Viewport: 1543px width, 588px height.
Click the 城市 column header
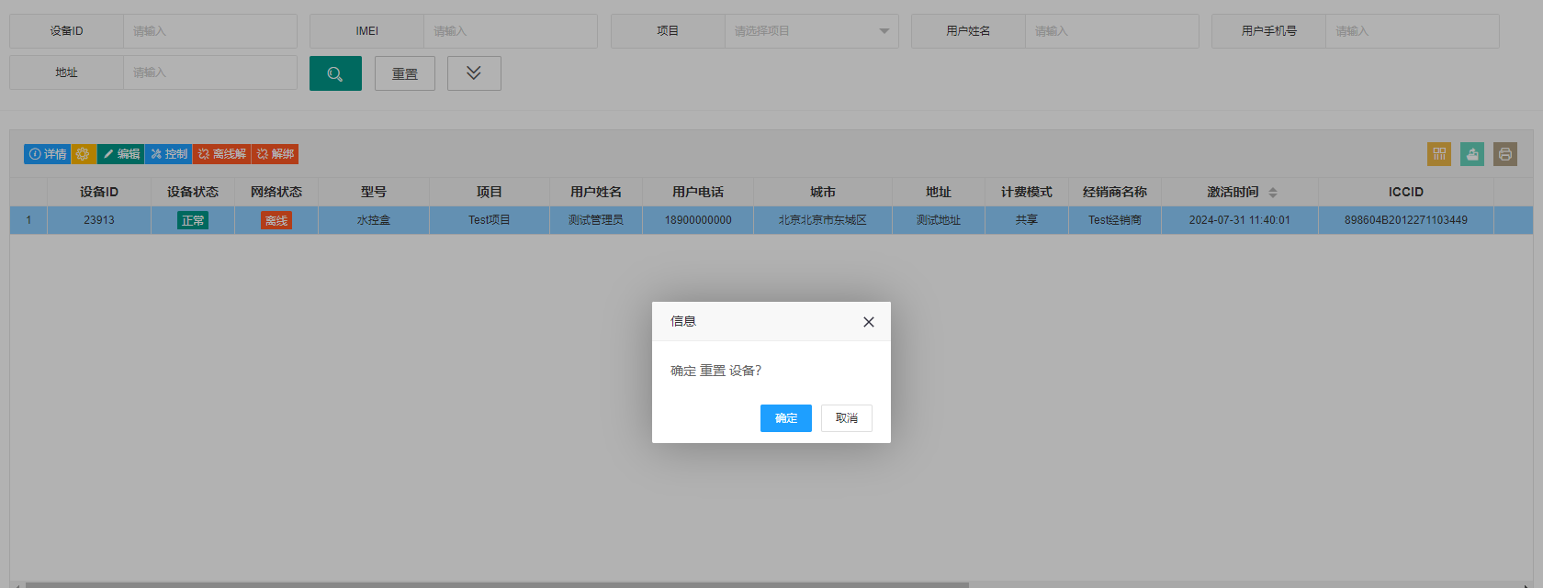point(823,192)
